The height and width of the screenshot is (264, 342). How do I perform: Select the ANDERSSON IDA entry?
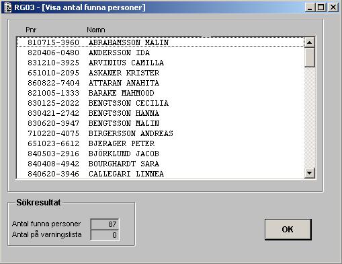(161, 53)
